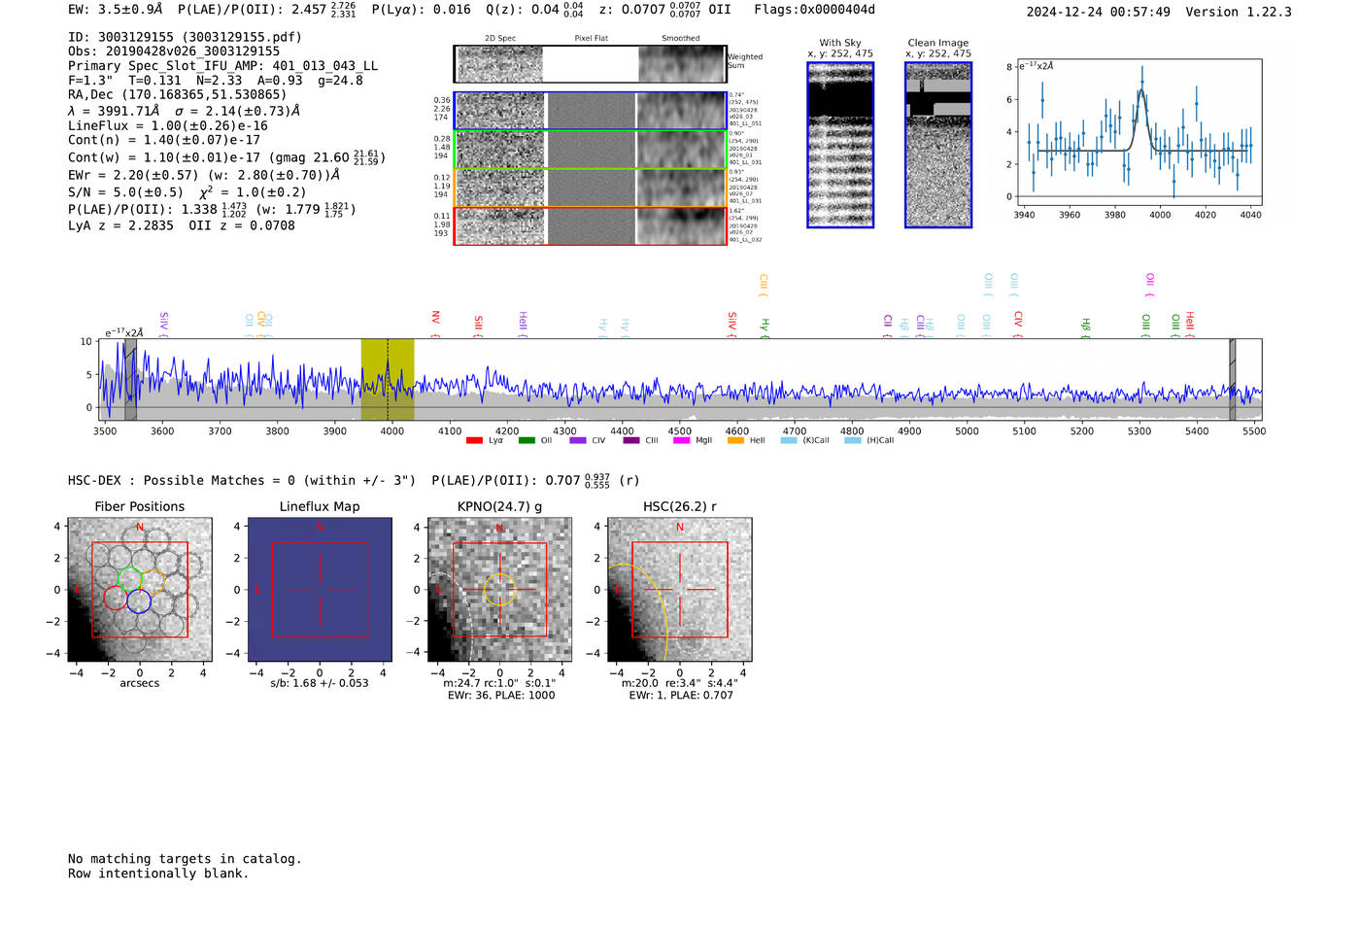Click the 2024-12-24 00:57:49 timestamp
The height and width of the screenshot is (926, 1360).
[1099, 12]
